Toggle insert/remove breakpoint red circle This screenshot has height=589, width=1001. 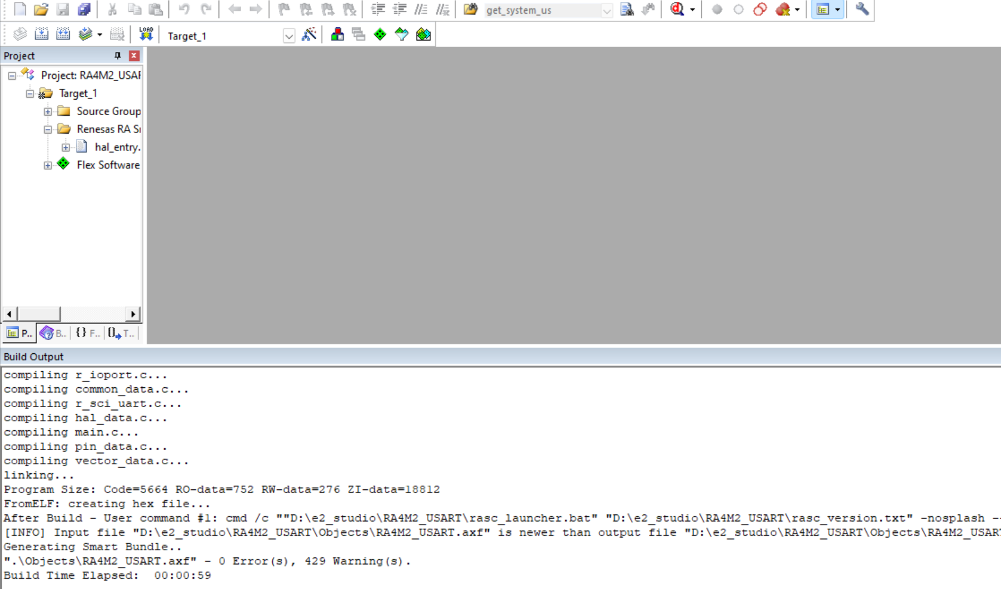717,10
